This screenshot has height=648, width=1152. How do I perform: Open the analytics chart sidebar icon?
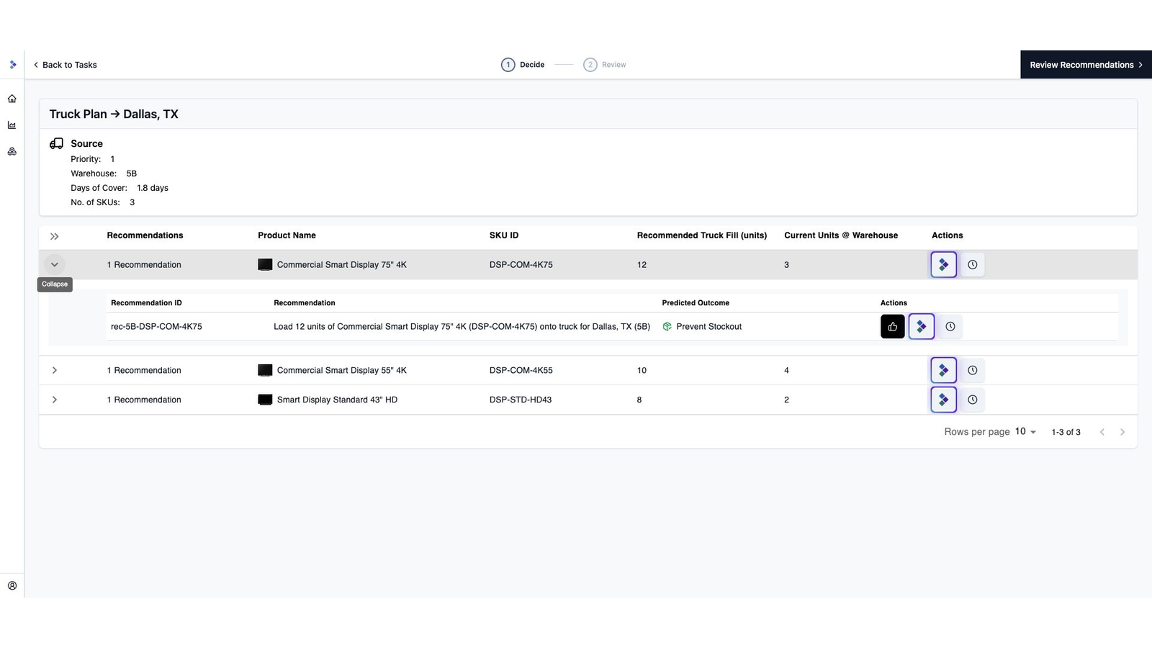(12, 125)
